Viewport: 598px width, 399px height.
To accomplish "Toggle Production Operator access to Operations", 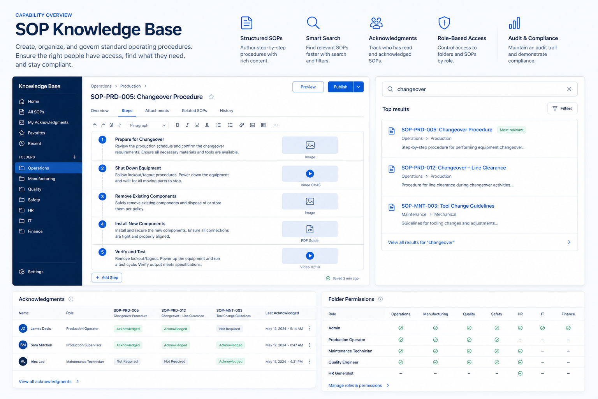I will pyautogui.click(x=401, y=340).
